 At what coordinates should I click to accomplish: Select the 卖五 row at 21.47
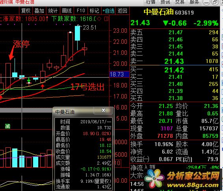[175, 32]
